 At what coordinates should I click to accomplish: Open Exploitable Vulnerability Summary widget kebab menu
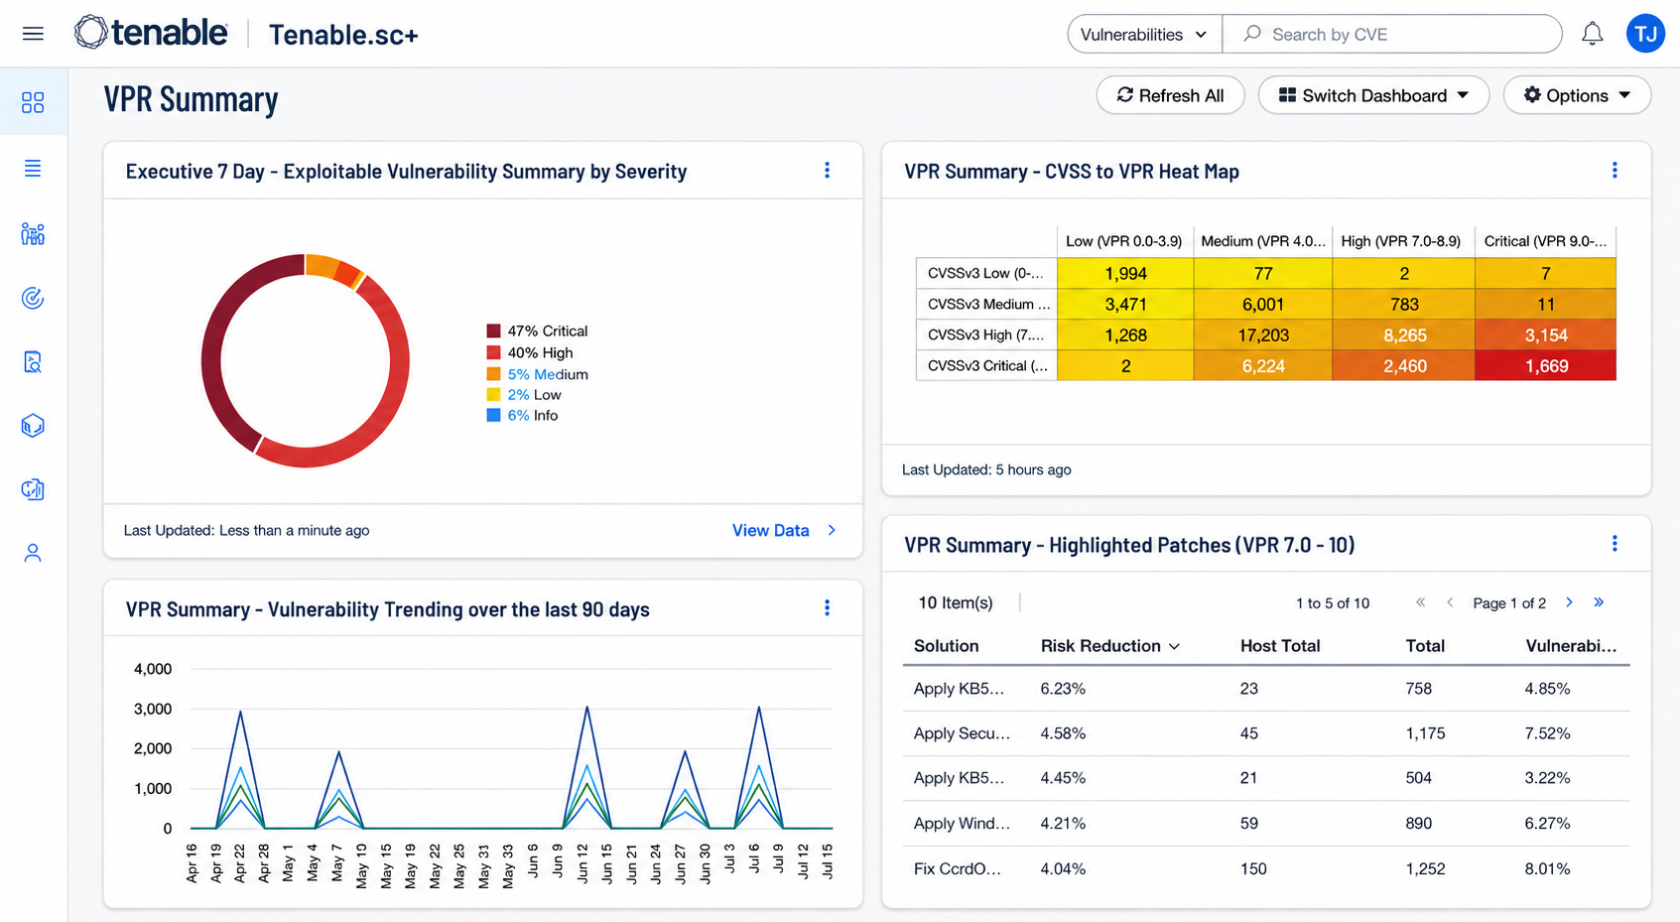pos(827,171)
